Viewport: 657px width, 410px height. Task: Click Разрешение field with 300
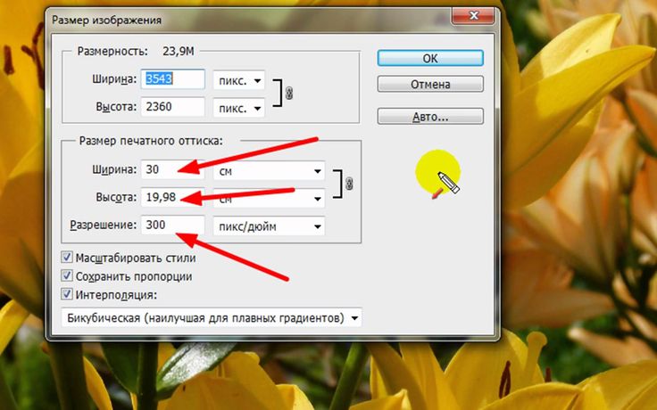[x=172, y=225]
